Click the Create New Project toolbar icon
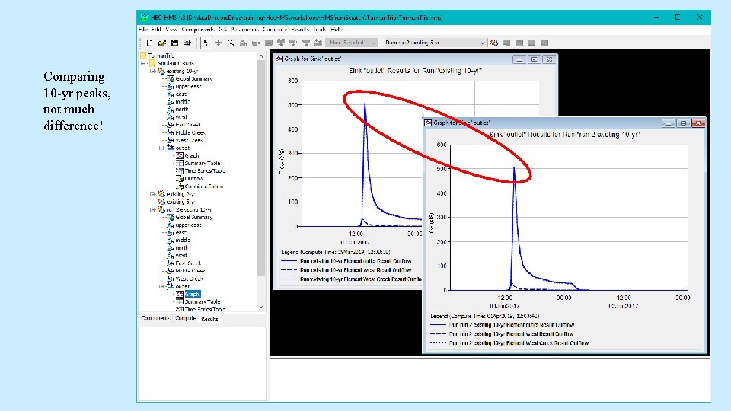731x411 pixels. tap(149, 43)
